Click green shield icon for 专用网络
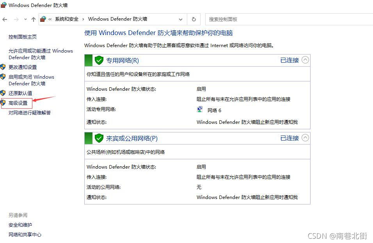 click(99, 60)
